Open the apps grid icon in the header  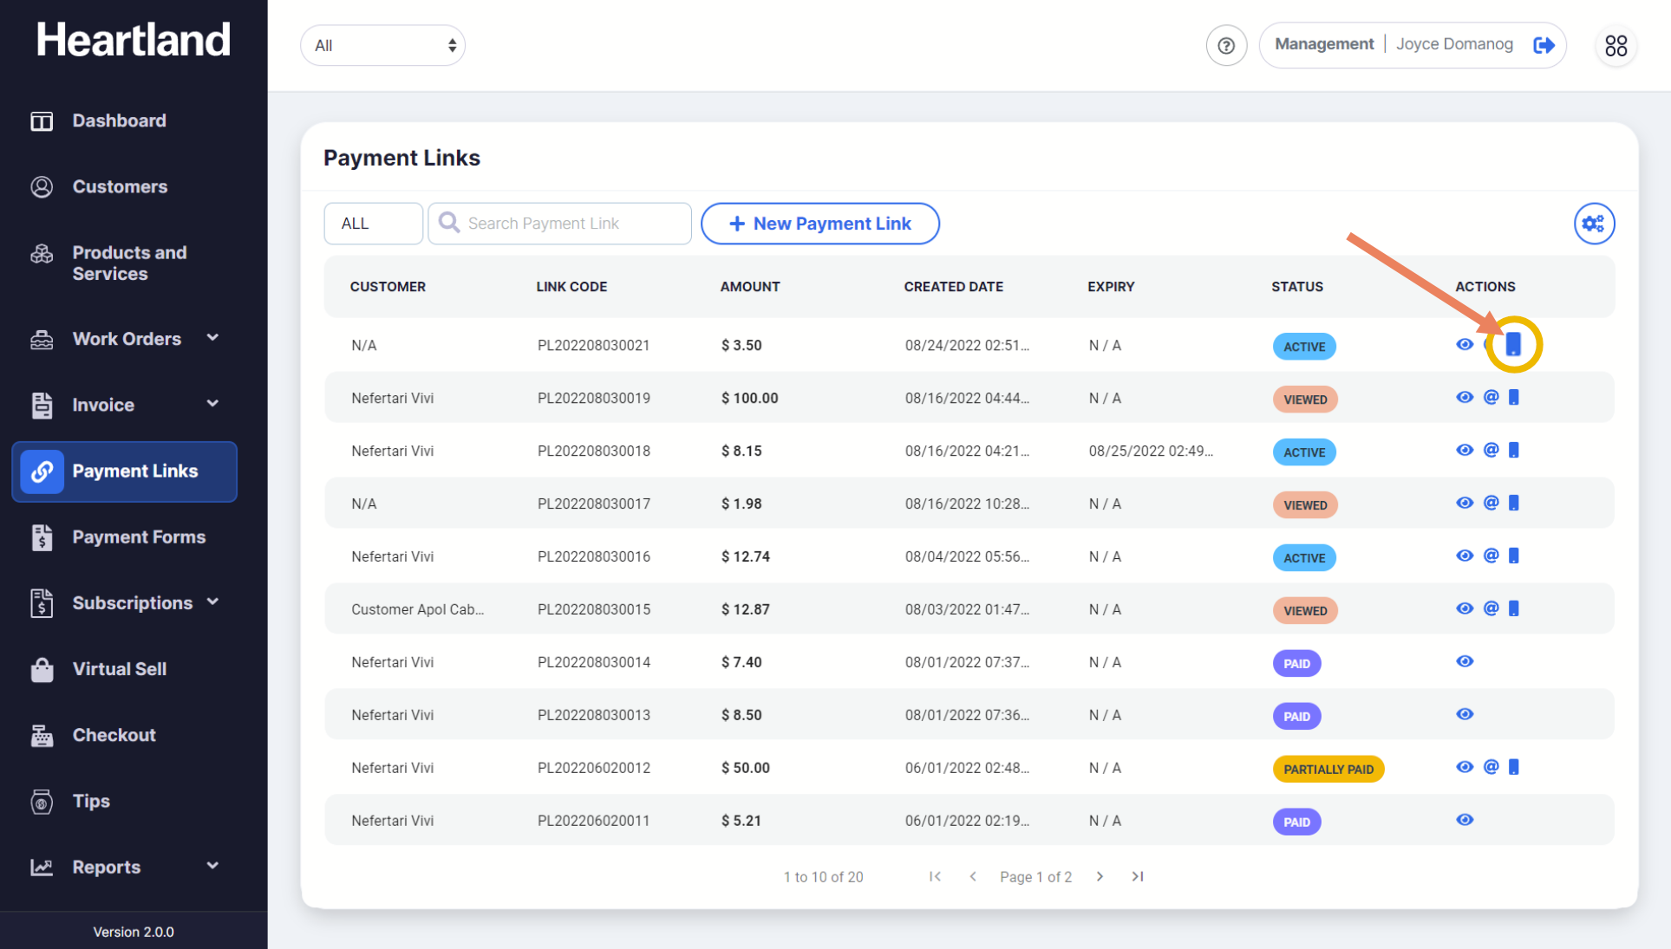[x=1616, y=45]
